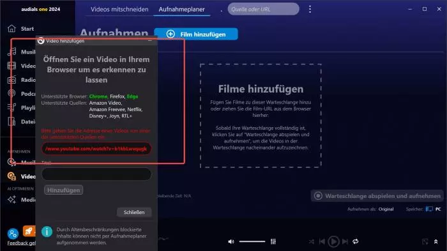This screenshot has width=447, height=251.
Task: Click the orange rocket icon
Action: coord(29,231)
